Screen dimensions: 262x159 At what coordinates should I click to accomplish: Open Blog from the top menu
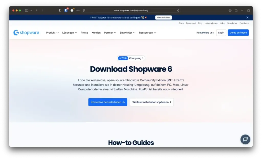(200, 23)
